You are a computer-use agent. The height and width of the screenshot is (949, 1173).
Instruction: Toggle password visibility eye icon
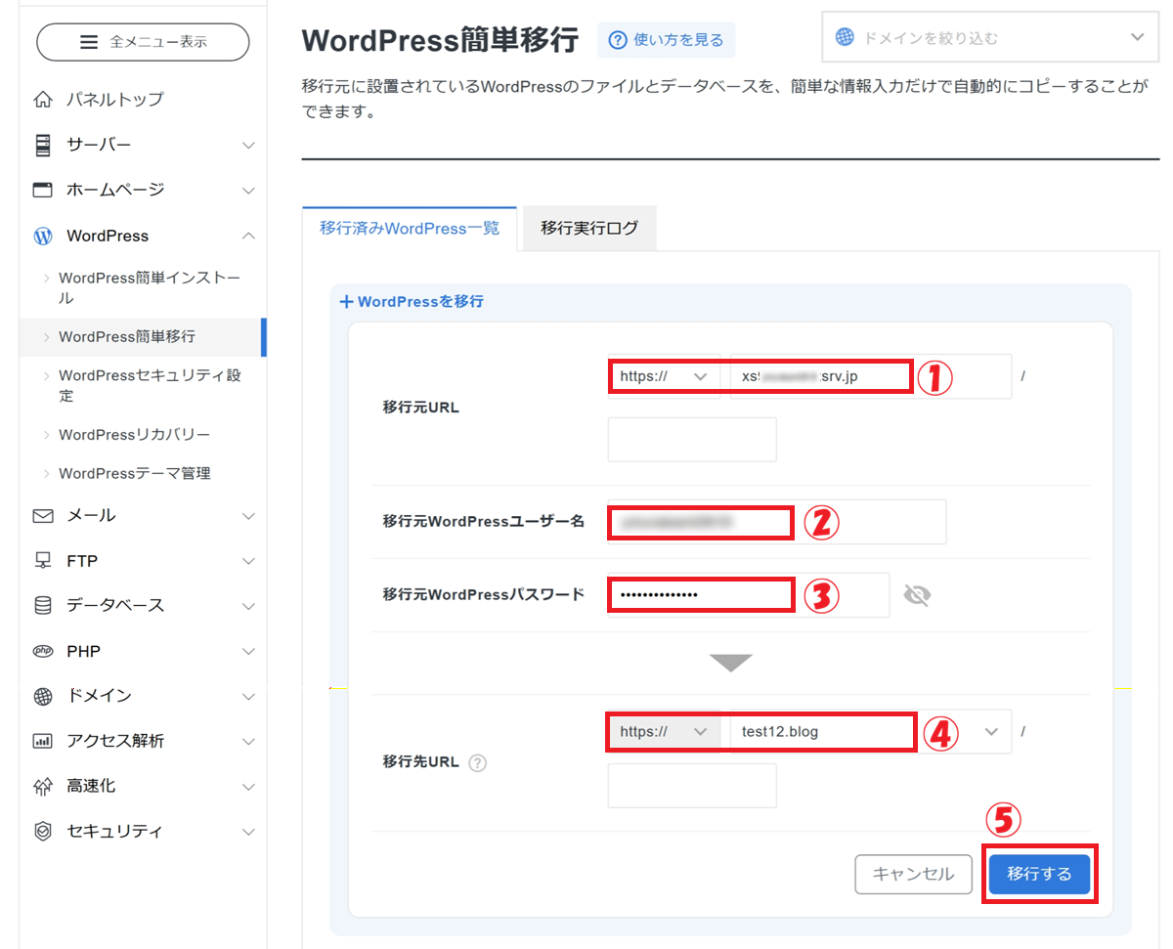(916, 595)
